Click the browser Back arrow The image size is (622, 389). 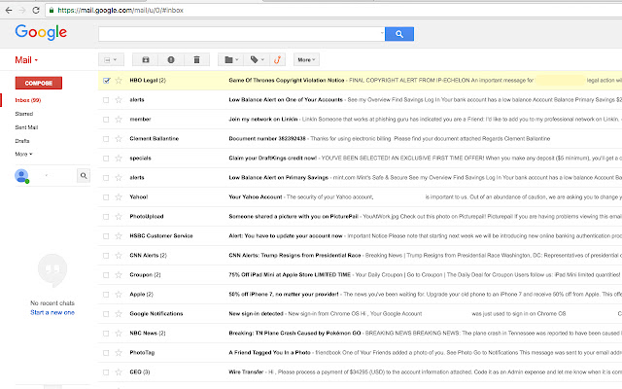tap(9, 11)
